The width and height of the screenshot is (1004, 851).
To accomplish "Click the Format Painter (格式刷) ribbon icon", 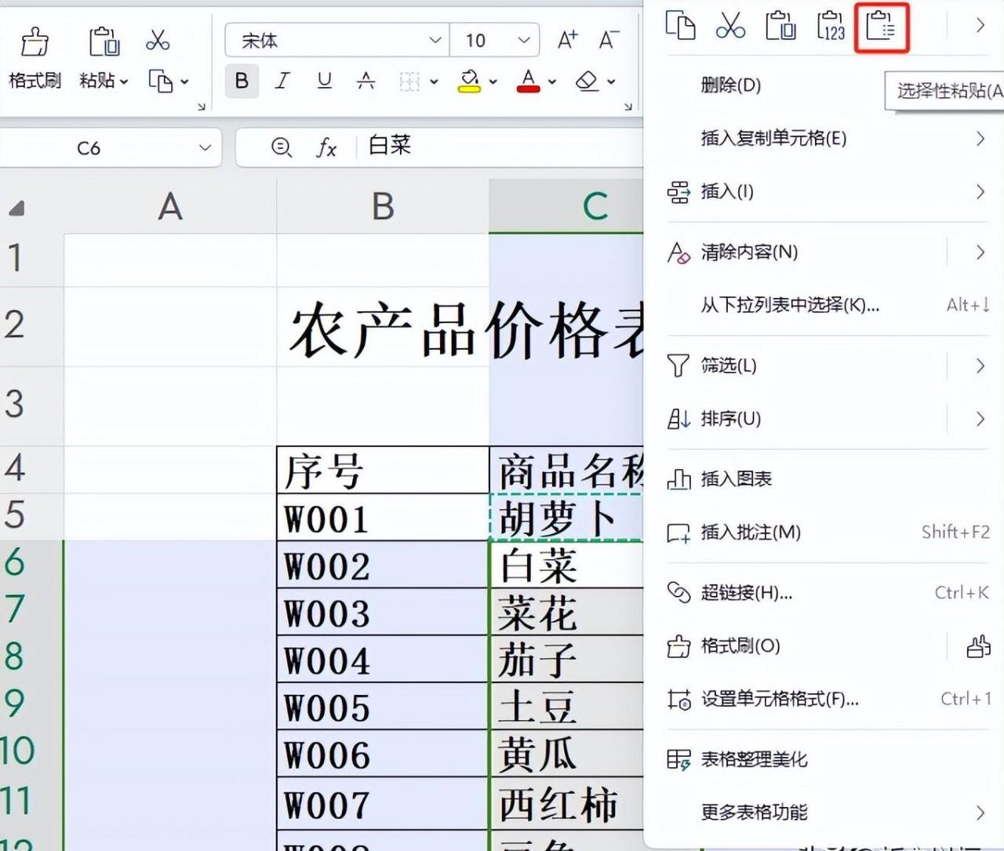I will (35, 42).
